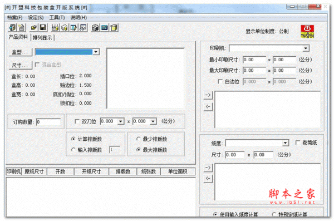Enable the 白边位 checkbox
The image size is (334, 221).
pos(220,82)
